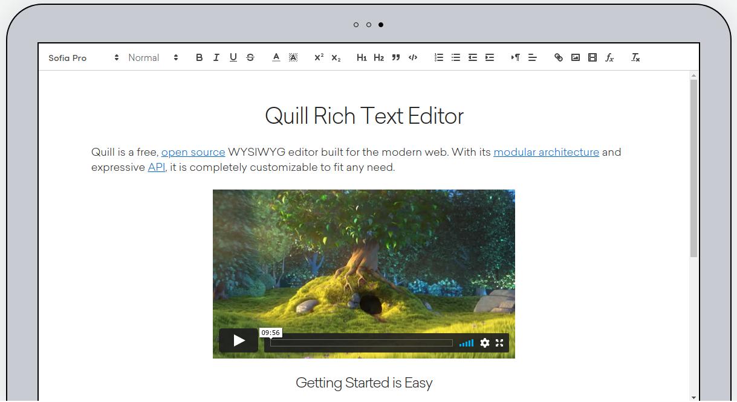This screenshot has height=402, width=737.
Task: Apply Heading 1 format
Action: [362, 58]
